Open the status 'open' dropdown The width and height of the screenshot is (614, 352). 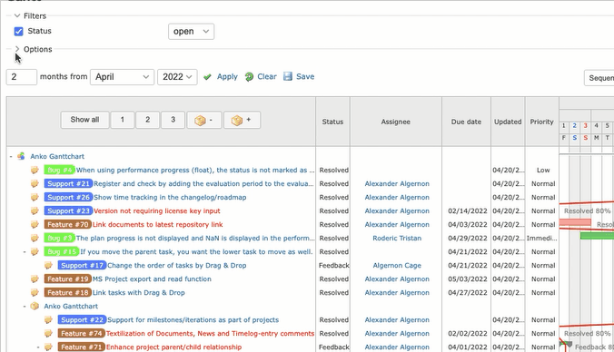(x=191, y=31)
